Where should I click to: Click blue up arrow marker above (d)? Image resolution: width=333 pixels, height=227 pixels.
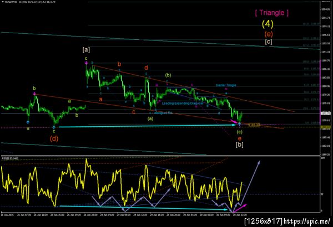click(x=54, y=127)
